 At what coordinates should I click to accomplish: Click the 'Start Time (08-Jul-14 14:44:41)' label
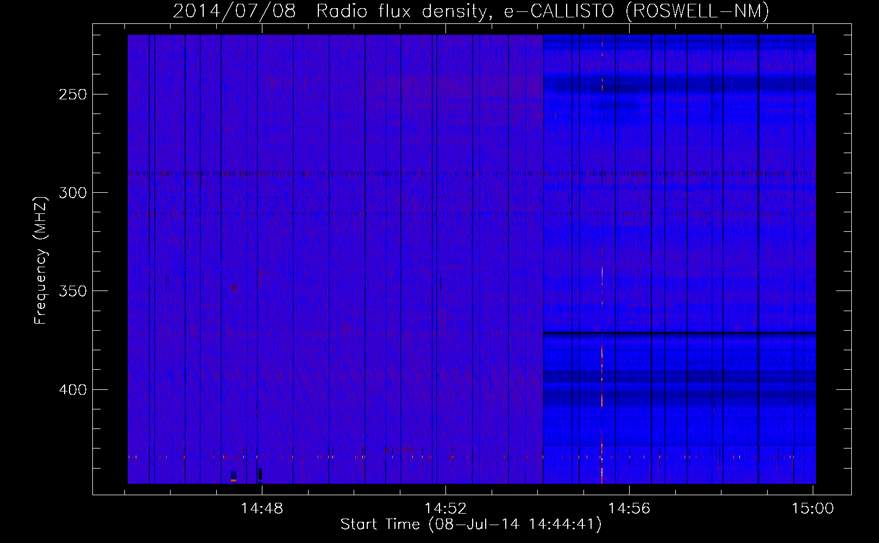471,525
